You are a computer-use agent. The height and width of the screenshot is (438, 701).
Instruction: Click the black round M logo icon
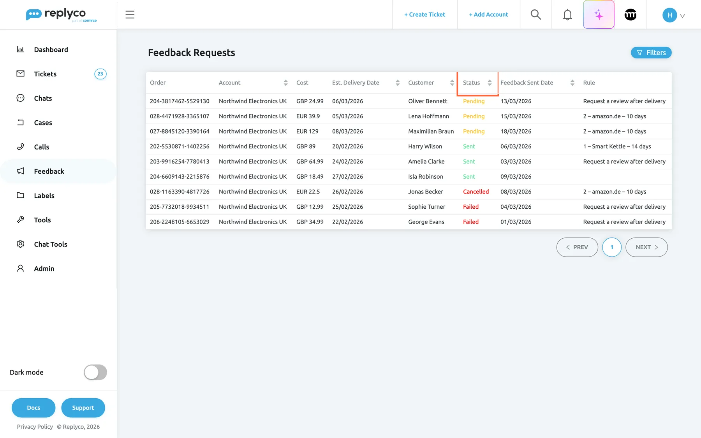click(631, 14)
